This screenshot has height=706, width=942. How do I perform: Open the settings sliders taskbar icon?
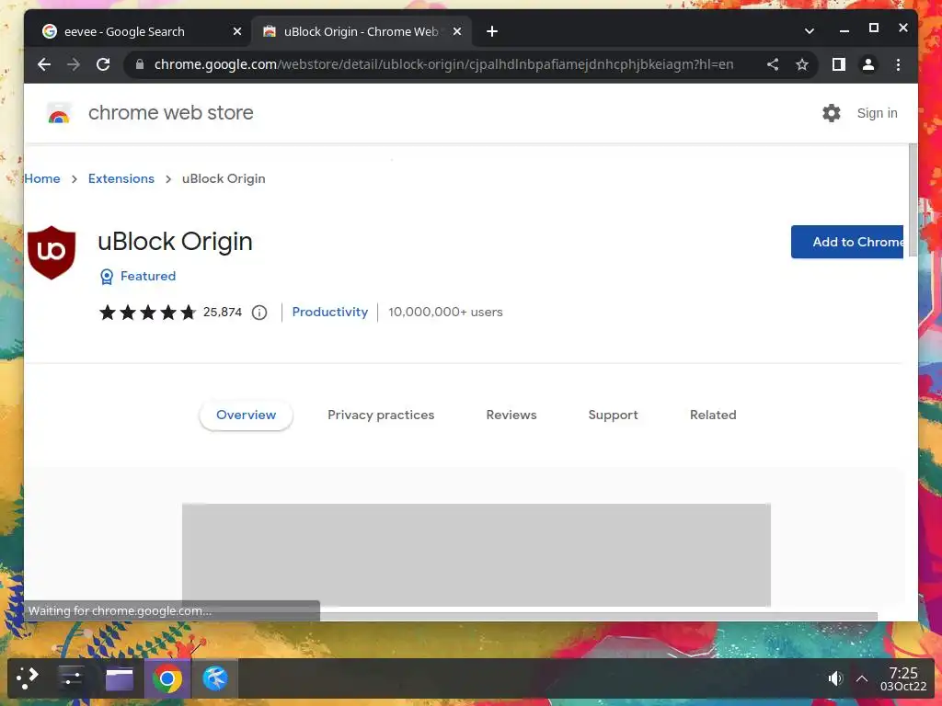click(x=72, y=678)
